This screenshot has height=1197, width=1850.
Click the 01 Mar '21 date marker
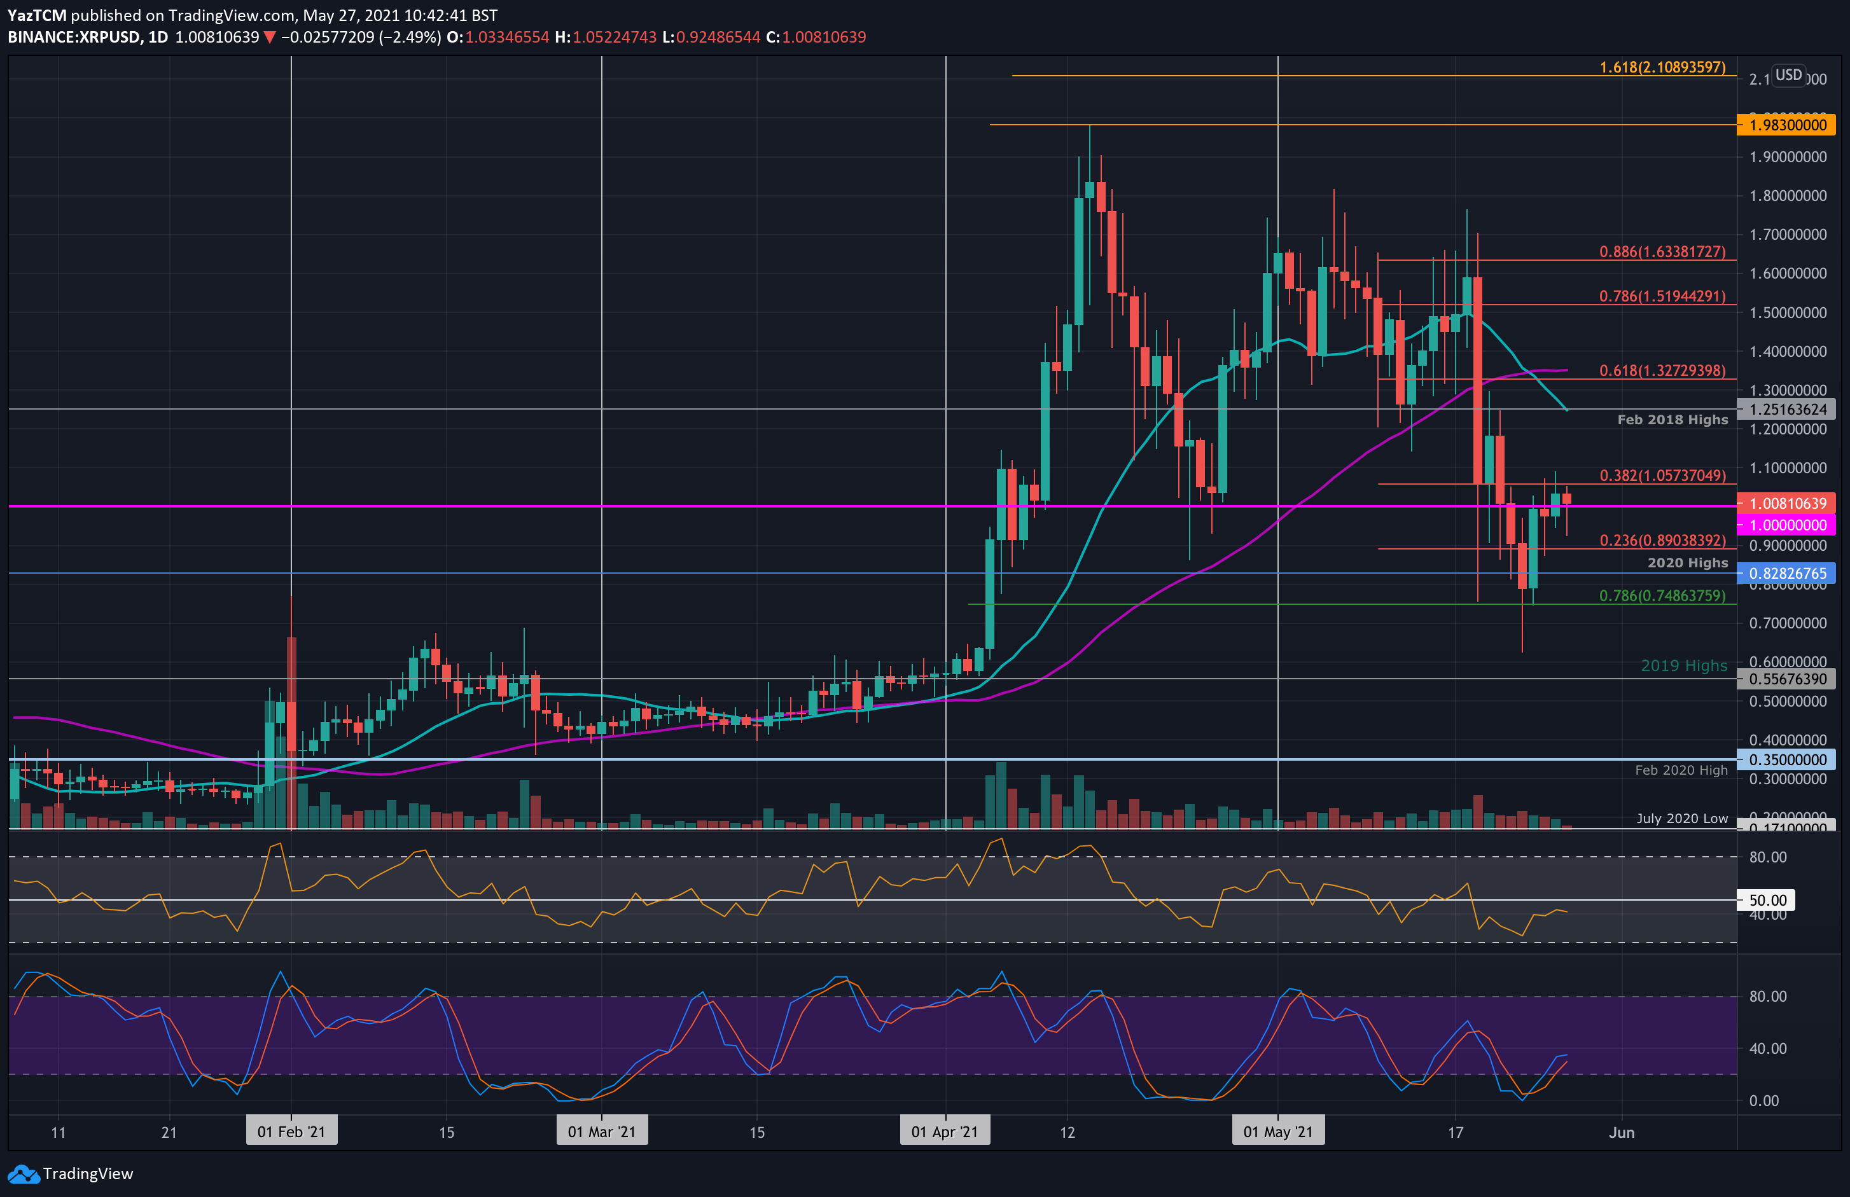click(x=602, y=1131)
